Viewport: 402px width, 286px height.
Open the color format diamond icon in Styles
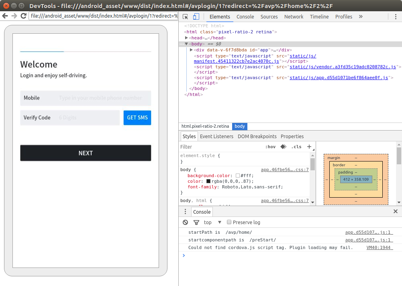pos(283,147)
